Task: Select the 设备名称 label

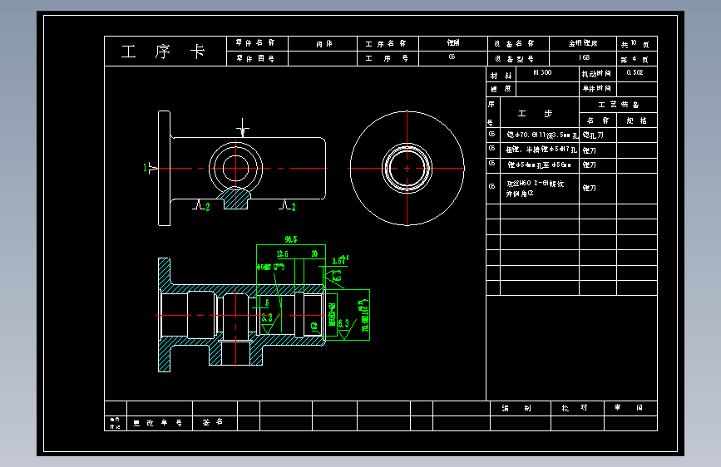Action: coord(514,44)
